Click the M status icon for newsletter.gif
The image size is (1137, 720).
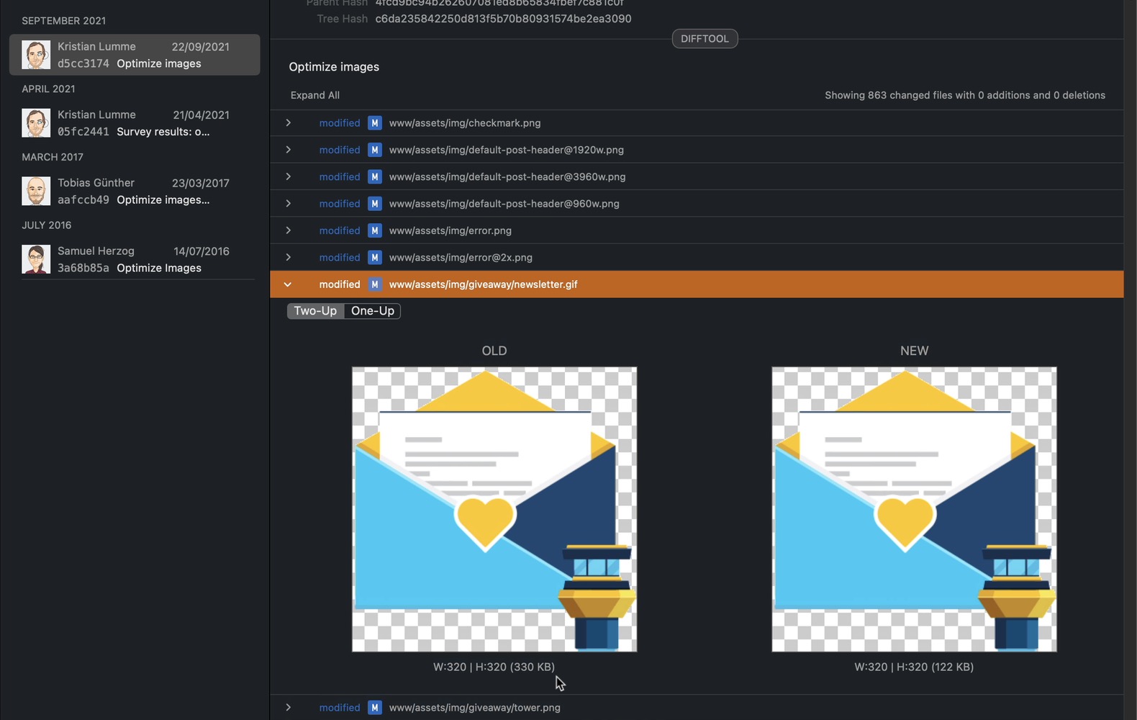click(x=374, y=284)
